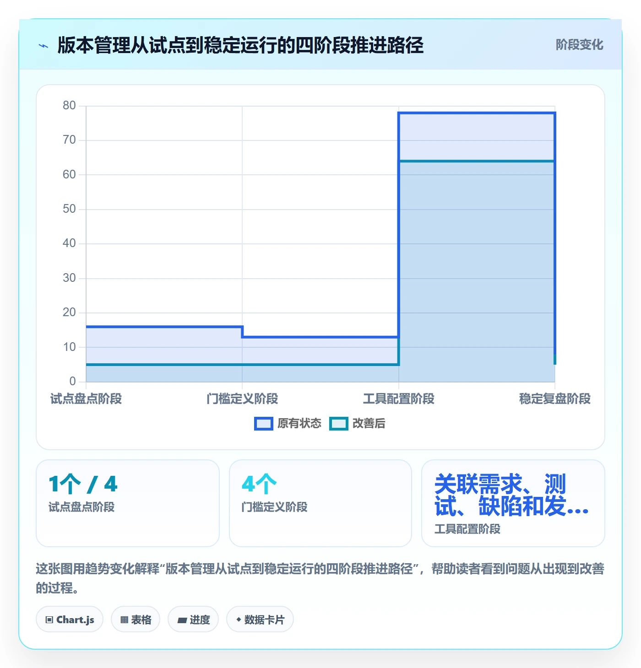Viewport: 641px width, 668px height.
Task: Click the lightning bolt icon beside the title
Action: [x=43, y=46]
